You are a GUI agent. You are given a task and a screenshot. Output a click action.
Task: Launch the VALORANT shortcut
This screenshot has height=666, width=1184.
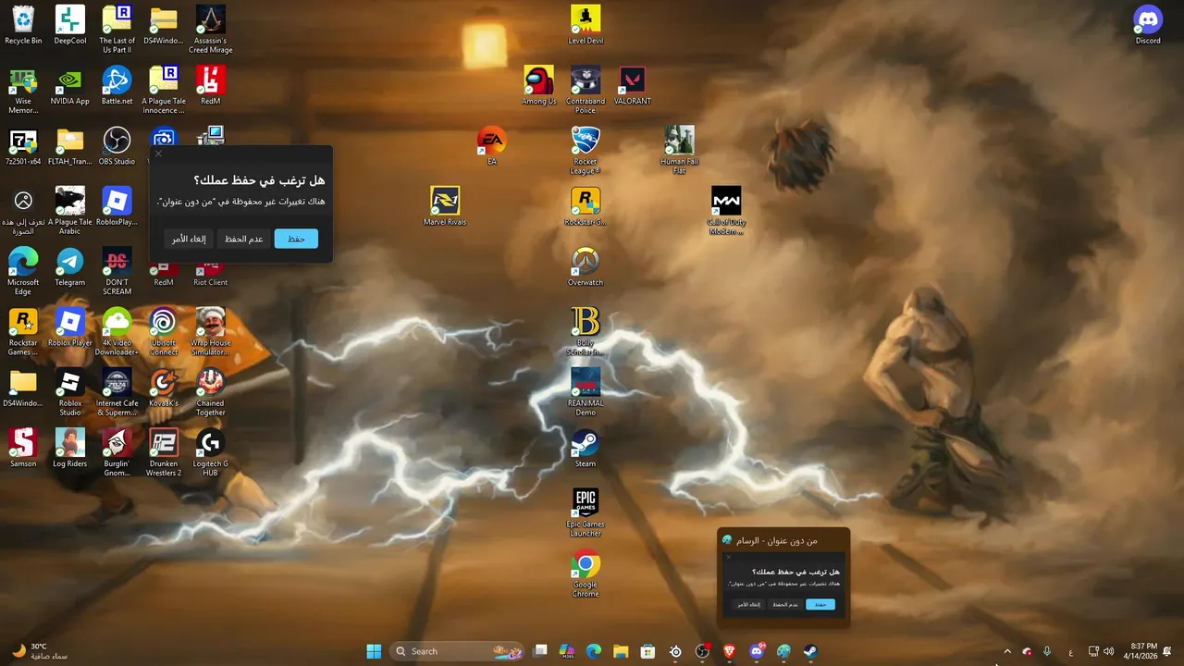633,86
